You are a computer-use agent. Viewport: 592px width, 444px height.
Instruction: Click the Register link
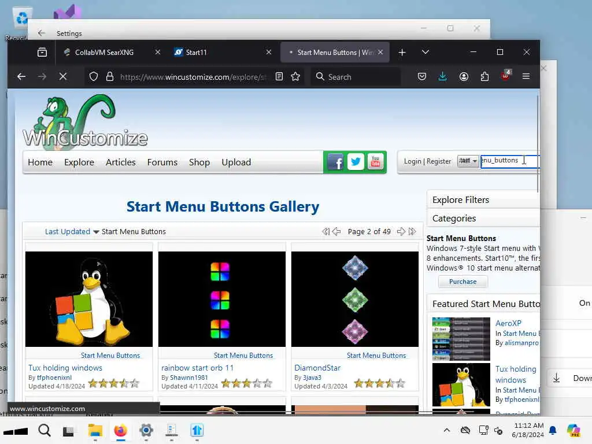(x=439, y=161)
